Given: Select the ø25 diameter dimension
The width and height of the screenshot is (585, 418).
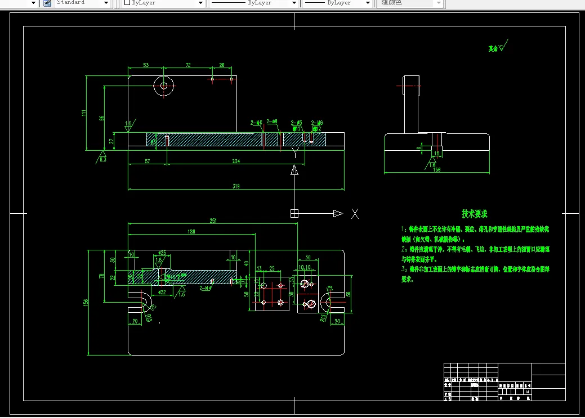Looking at the screenshot, I should point(162,253).
